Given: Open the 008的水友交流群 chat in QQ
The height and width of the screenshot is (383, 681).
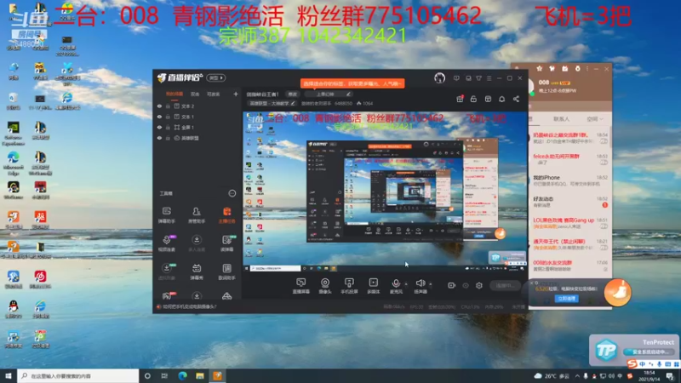Looking at the screenshot, I should [x=569, y=266].
